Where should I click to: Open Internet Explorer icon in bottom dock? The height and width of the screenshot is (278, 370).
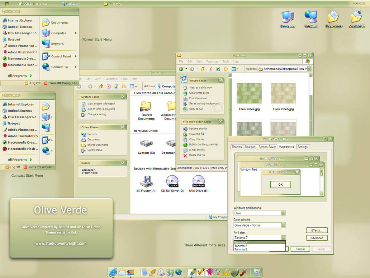click(113, 272)
